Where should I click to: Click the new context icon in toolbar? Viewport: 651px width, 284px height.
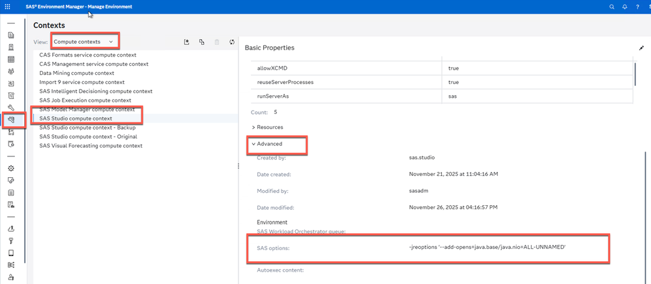(187, 42)
